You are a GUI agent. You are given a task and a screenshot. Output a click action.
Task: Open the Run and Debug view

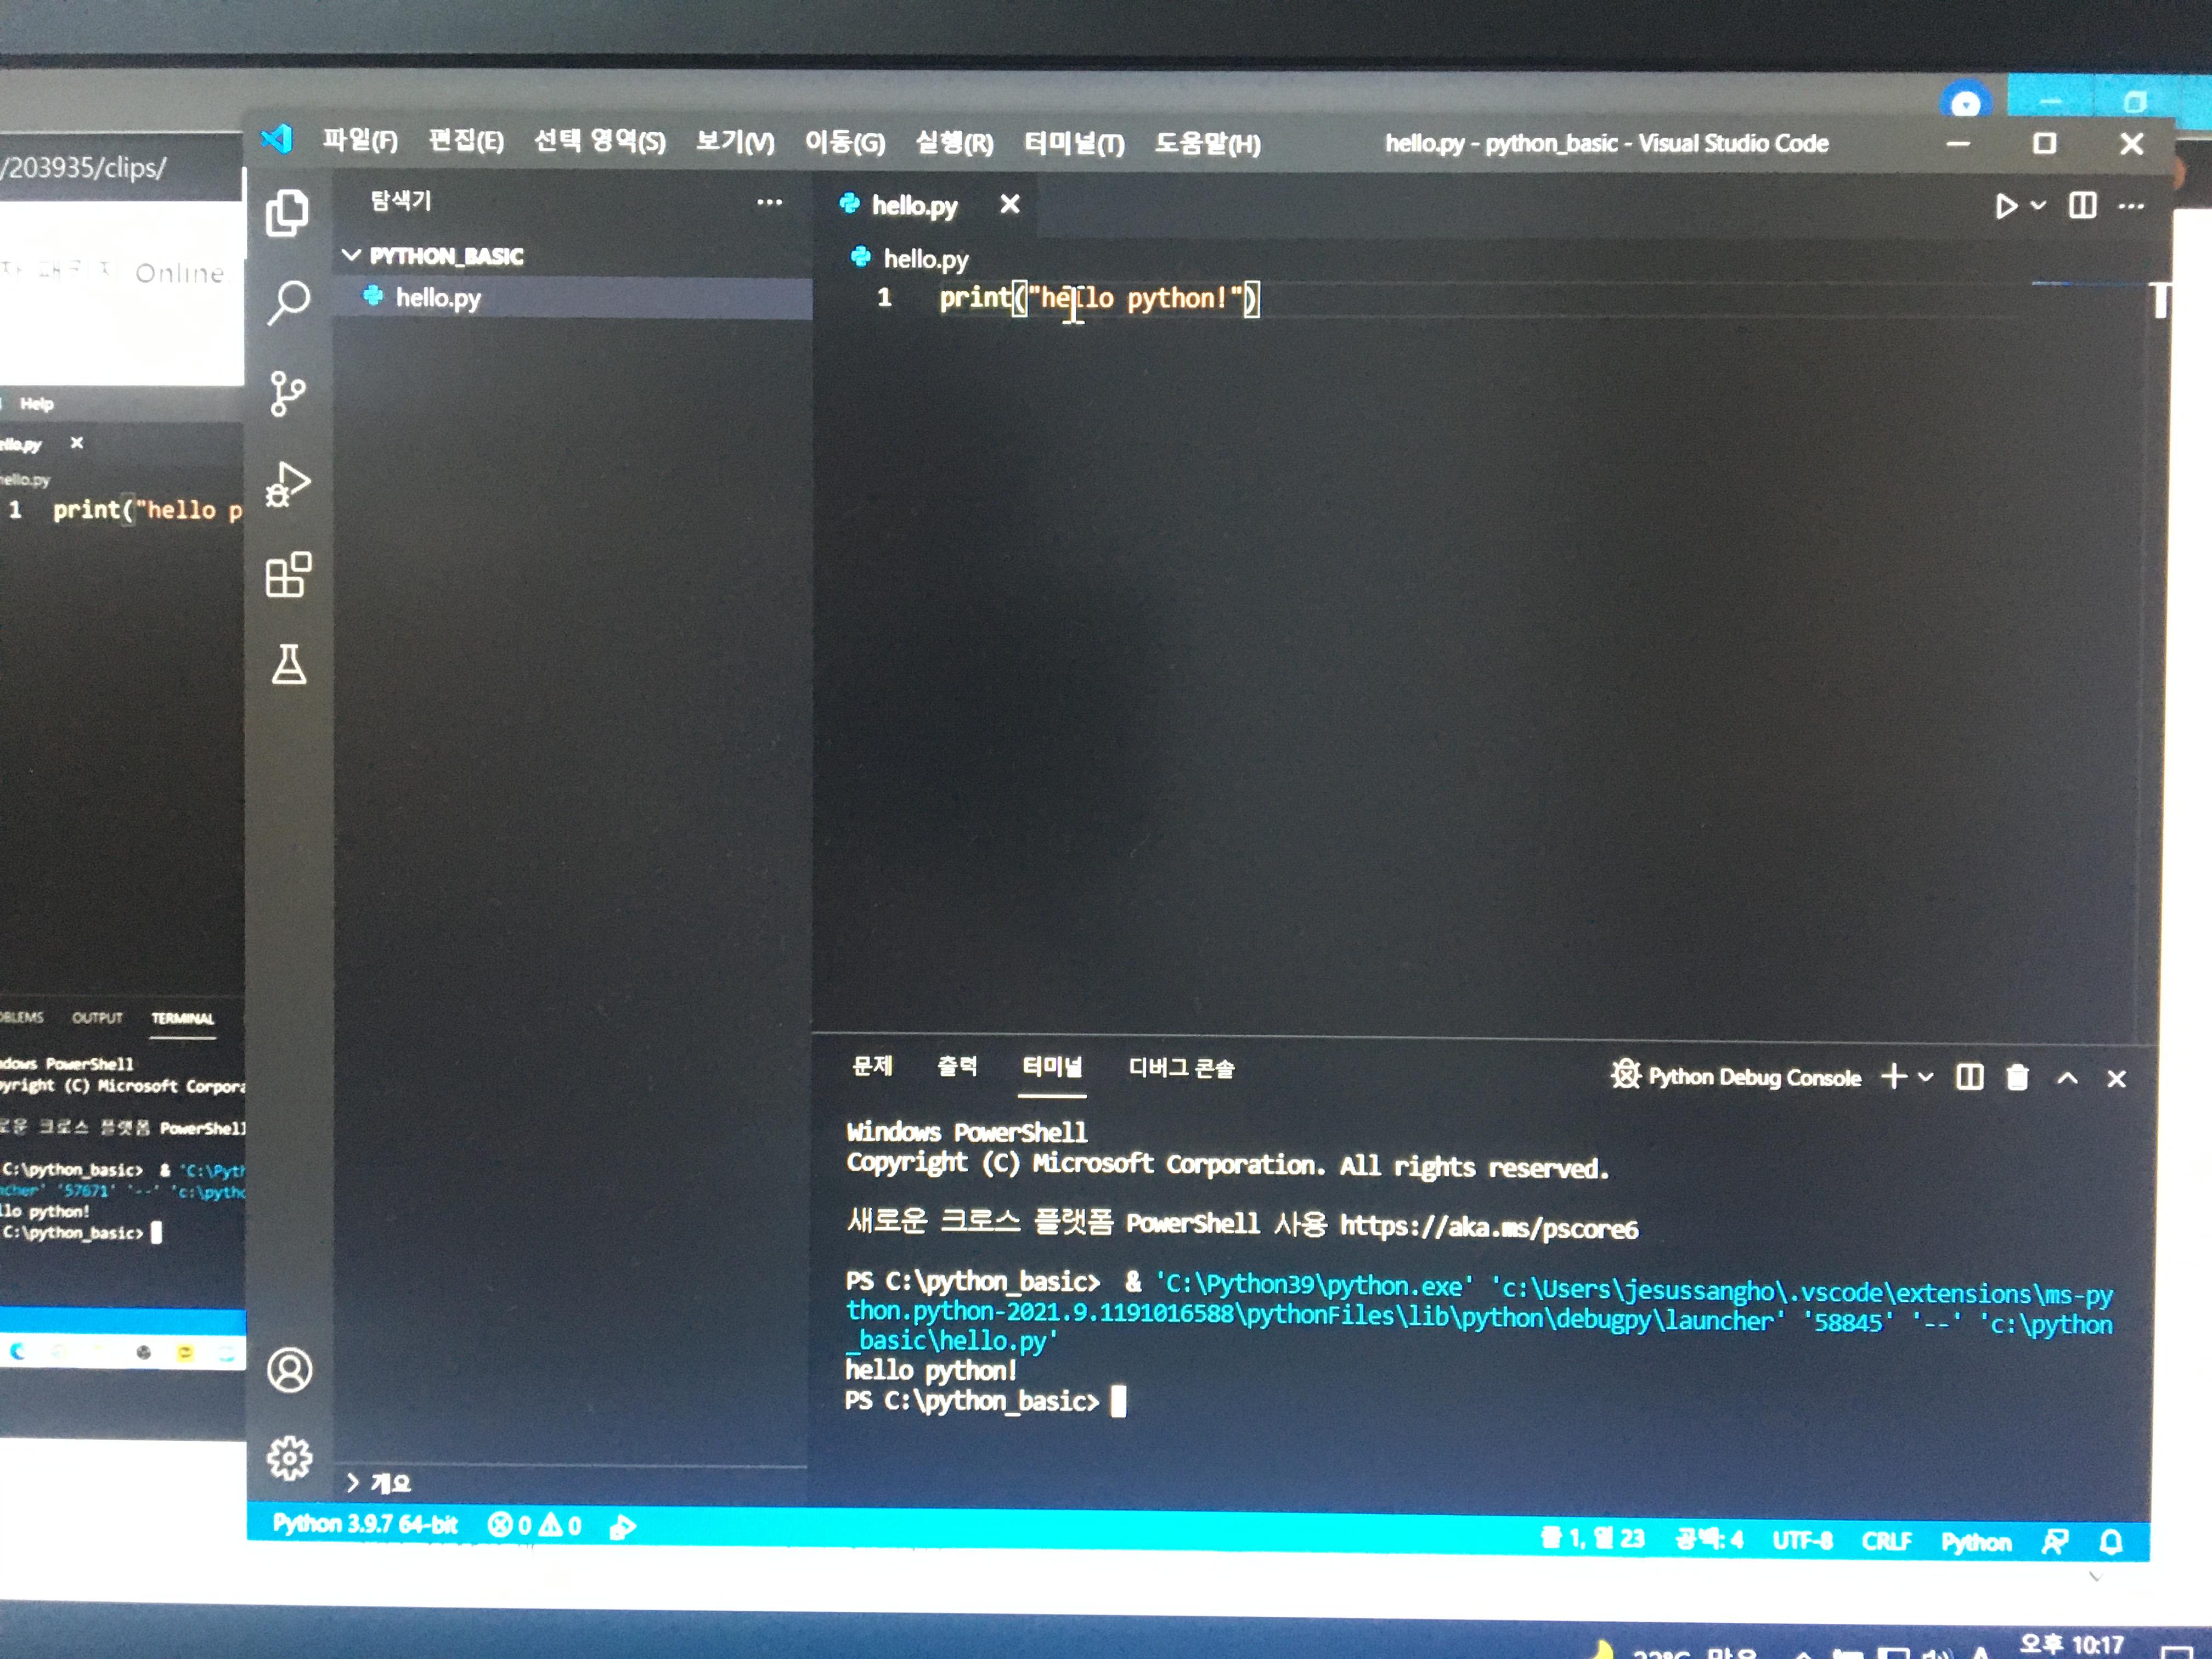click(x=288, y=484)
